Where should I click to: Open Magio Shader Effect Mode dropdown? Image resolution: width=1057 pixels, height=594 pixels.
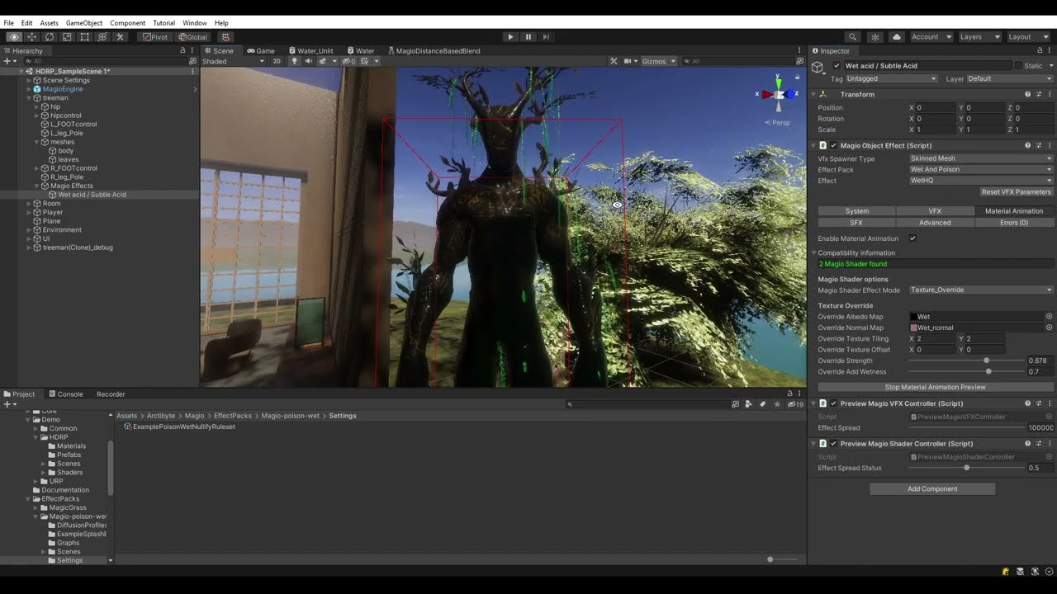point(981,290)
